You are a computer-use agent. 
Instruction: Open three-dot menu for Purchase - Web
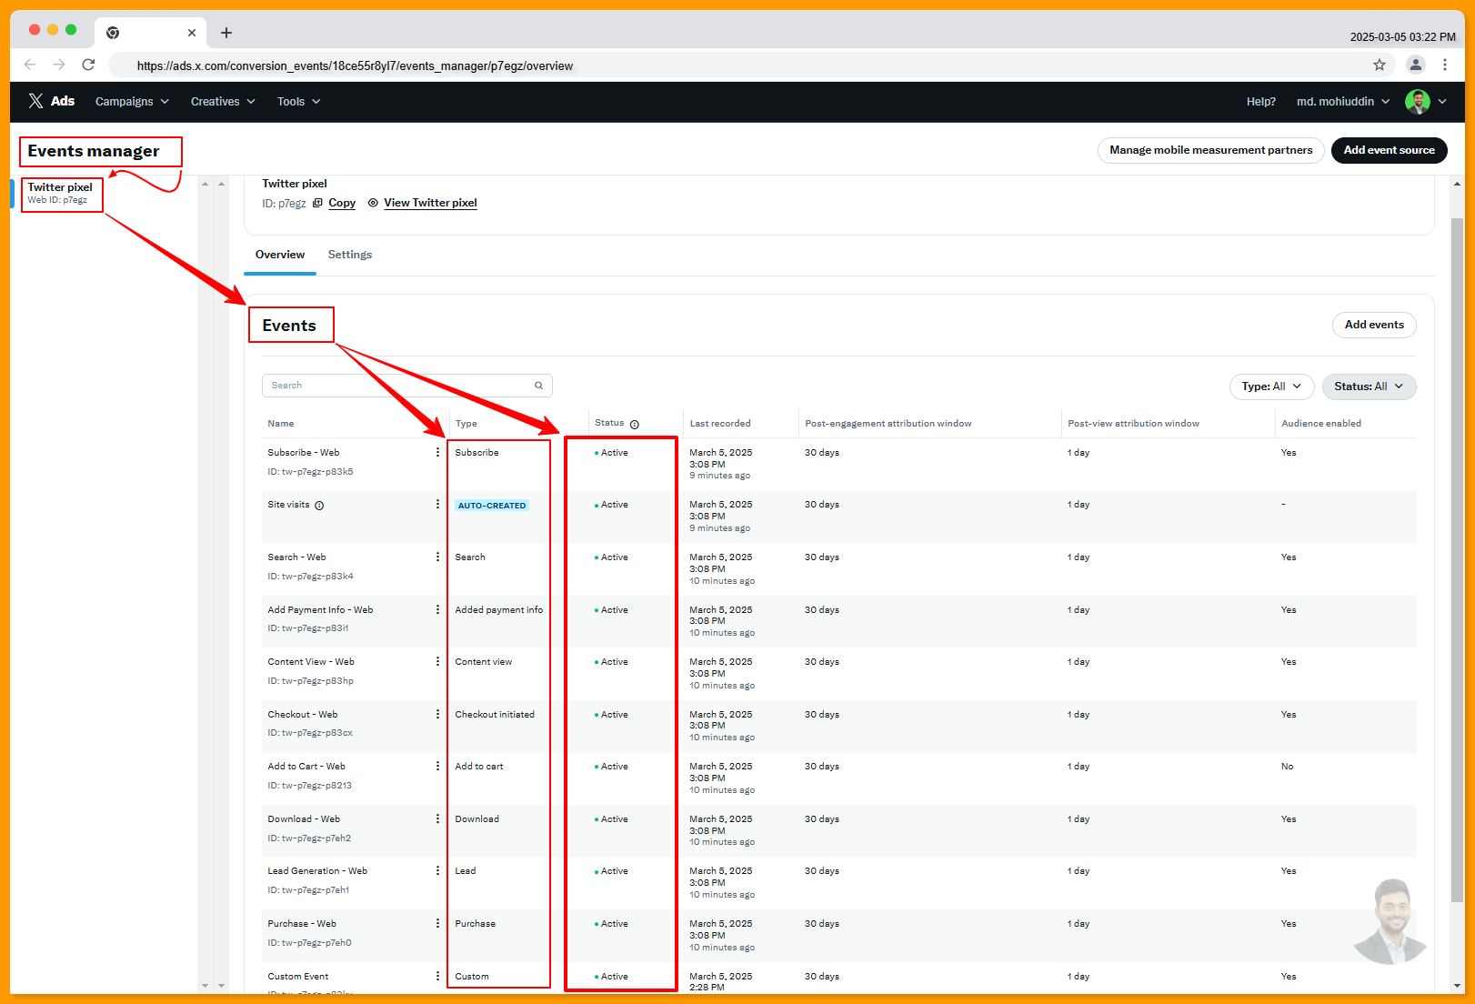click(x=437, y=923)
